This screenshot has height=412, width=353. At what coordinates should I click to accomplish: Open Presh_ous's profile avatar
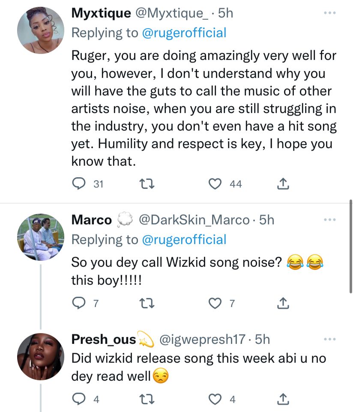[41, 357]
